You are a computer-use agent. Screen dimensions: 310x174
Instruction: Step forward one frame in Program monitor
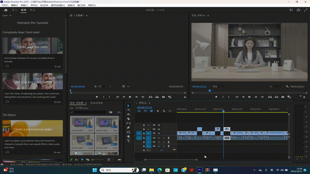click(256, 97)
